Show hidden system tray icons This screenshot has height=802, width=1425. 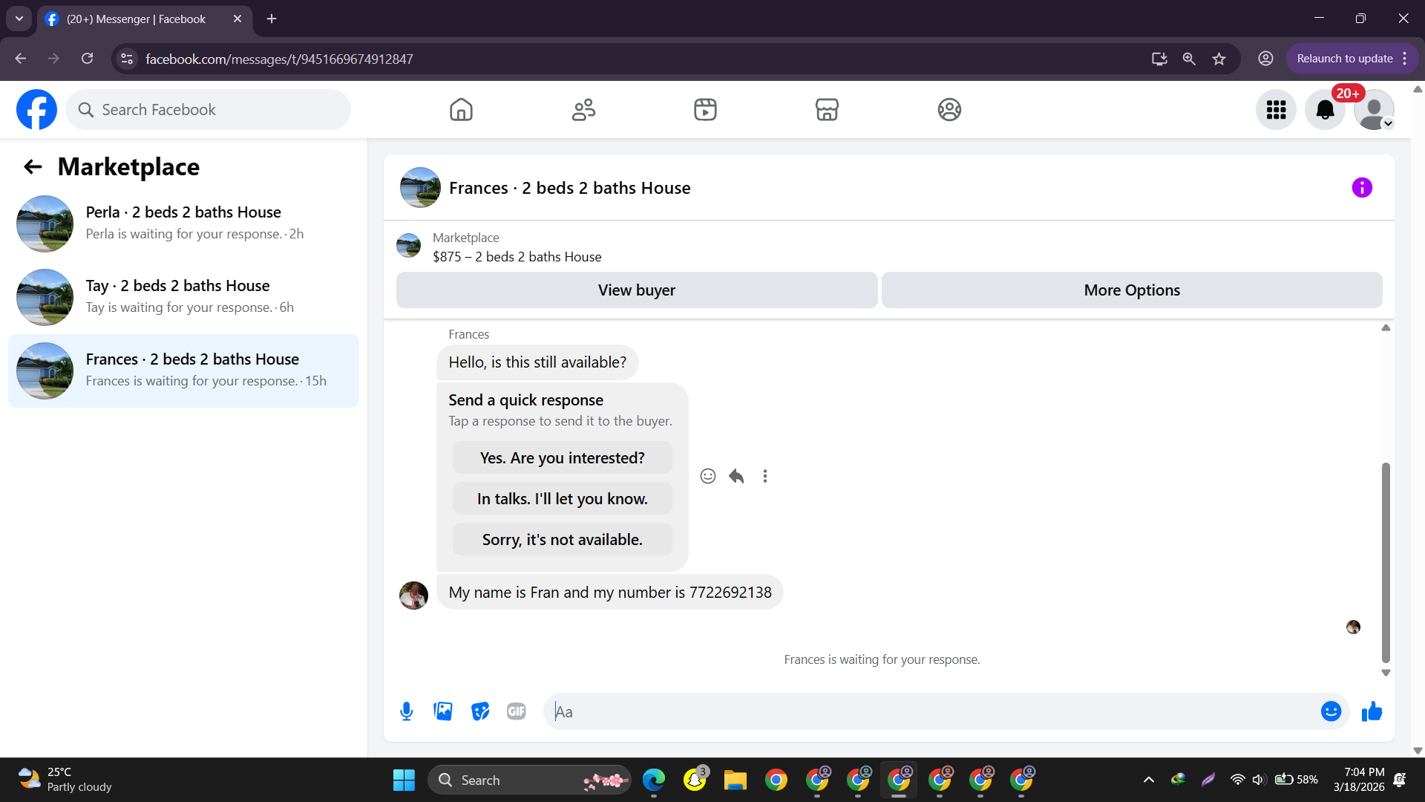(1148, 780)
